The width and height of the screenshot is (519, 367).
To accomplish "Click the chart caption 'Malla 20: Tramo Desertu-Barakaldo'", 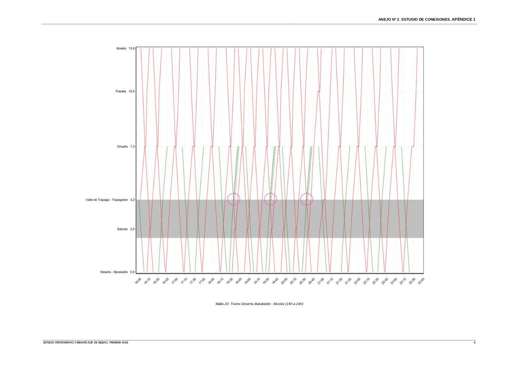I will coord(259,304).
